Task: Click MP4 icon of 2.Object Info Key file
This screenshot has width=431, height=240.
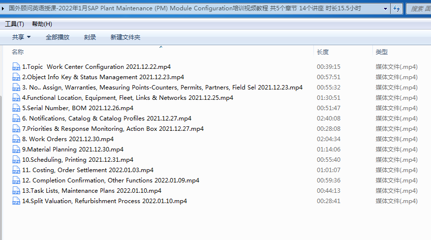Action: (16, 77)
